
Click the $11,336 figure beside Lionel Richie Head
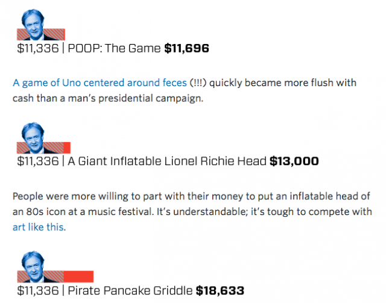[38, 161]
